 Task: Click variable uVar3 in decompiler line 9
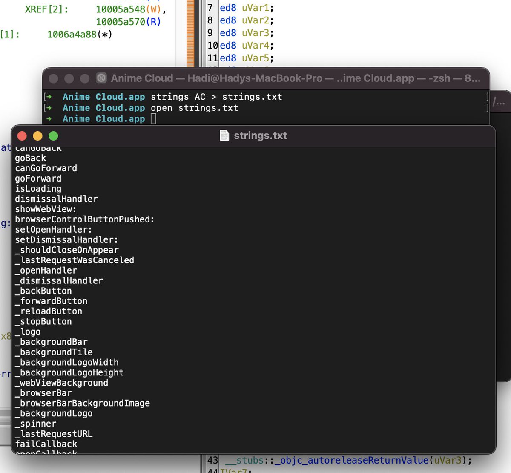pos(255,33)
